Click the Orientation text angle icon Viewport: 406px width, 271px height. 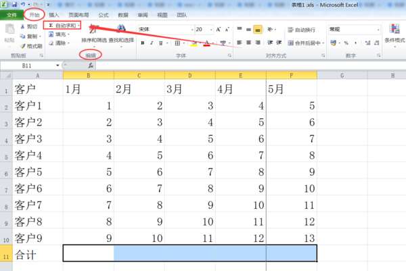pos(270,30)
